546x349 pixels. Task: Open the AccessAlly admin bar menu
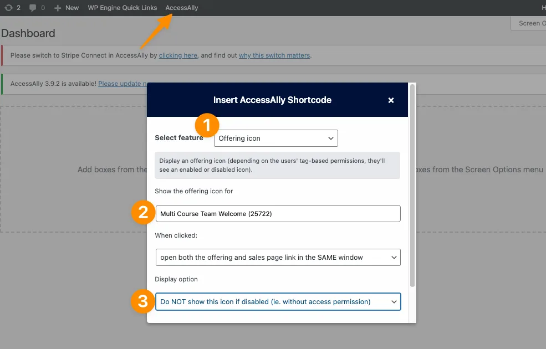click(x=182, y=8)
